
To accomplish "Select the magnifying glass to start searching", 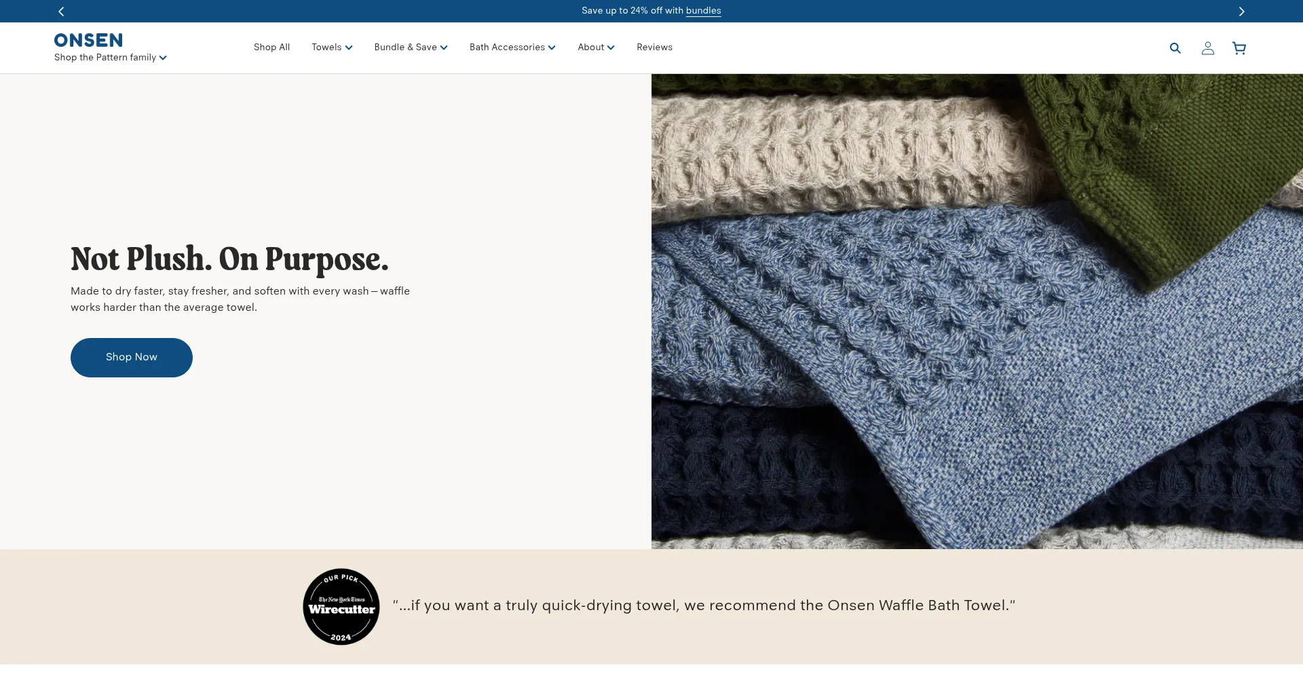I will 1175,48.
